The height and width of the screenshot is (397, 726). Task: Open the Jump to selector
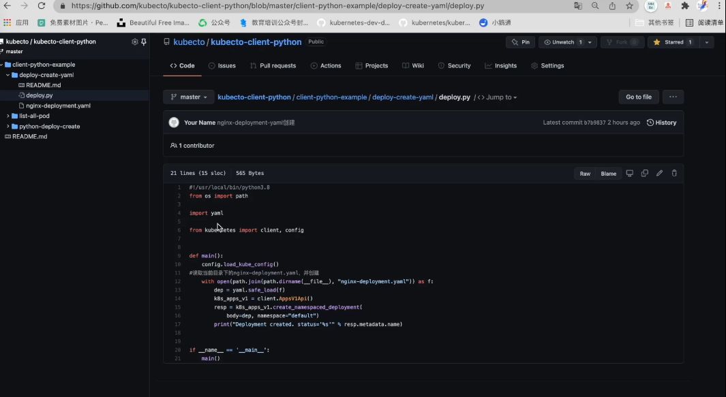tap(498, 97)
